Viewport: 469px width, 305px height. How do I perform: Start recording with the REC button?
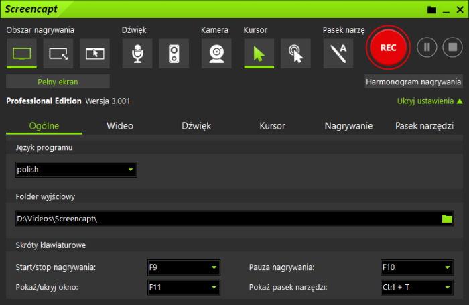388,48
